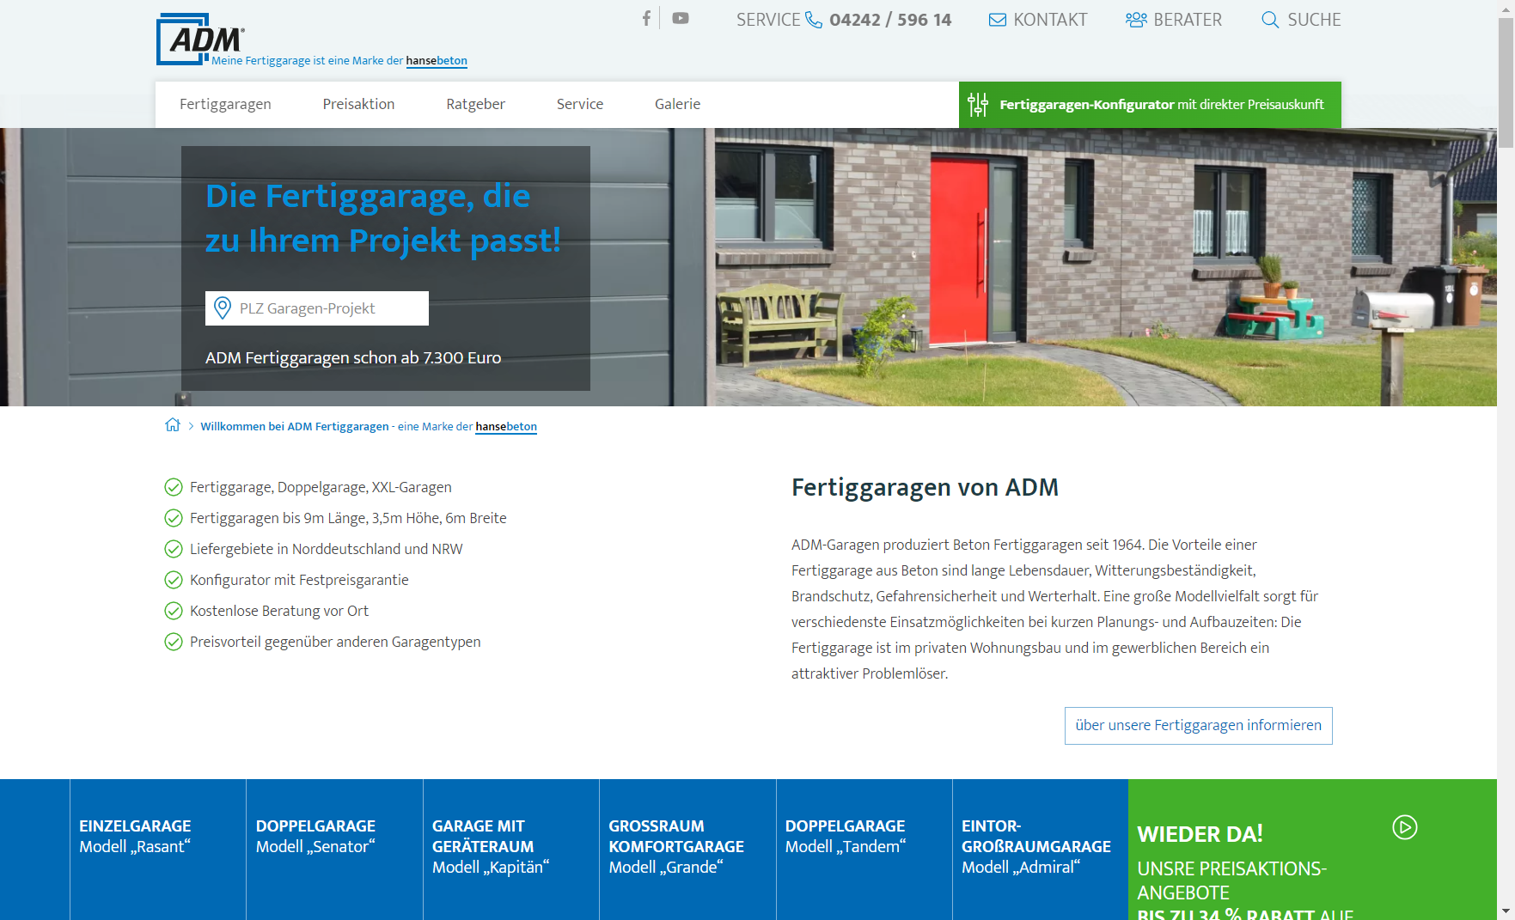Click checkmark icon beside Liefergebiete in Norddeutschland

coord(174,550)
